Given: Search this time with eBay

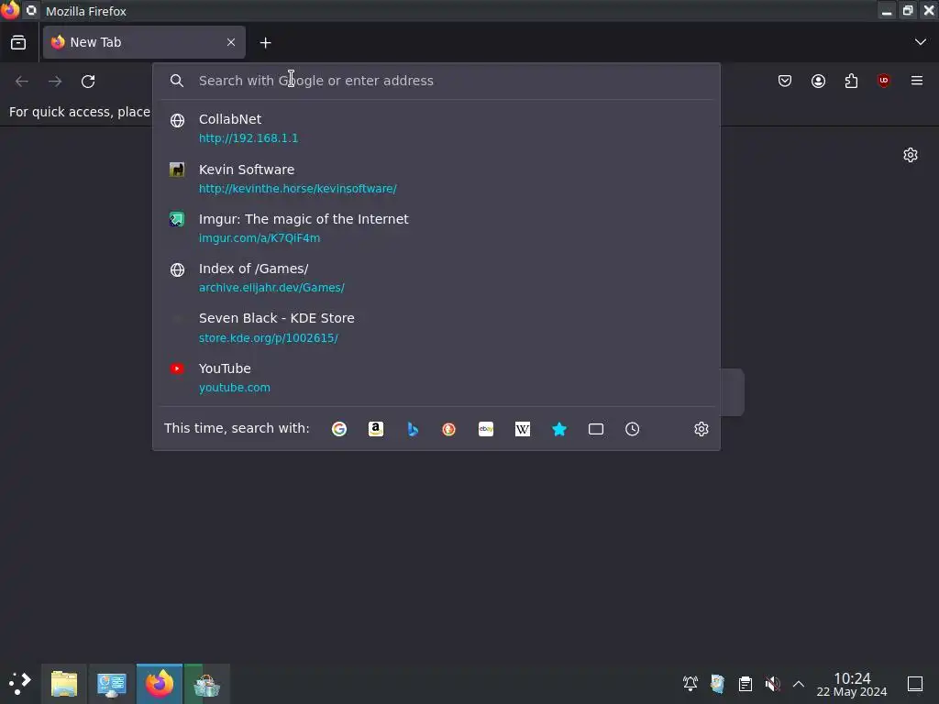Looking at the screenshot, I should tap(486, 429).
